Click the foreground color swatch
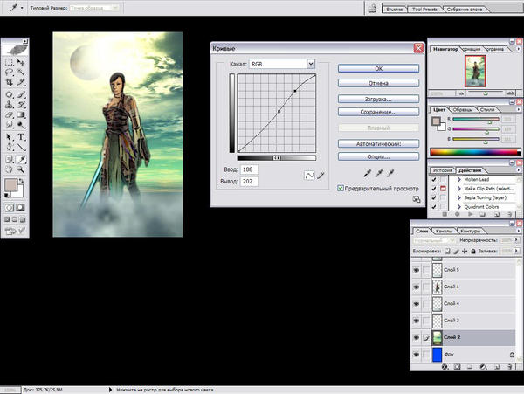 pyautogui.click(x=10, y=186)
